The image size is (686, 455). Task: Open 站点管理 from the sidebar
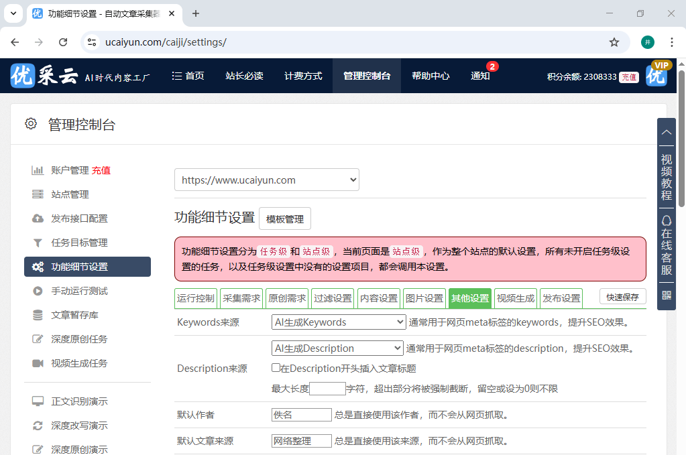71,194
